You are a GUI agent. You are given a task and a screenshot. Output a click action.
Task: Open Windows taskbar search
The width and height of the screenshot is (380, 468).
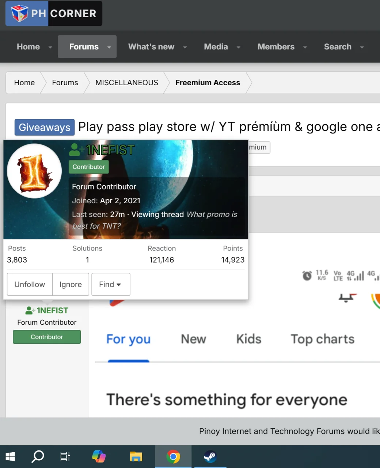pyautogui.click(x=38, y=457)
